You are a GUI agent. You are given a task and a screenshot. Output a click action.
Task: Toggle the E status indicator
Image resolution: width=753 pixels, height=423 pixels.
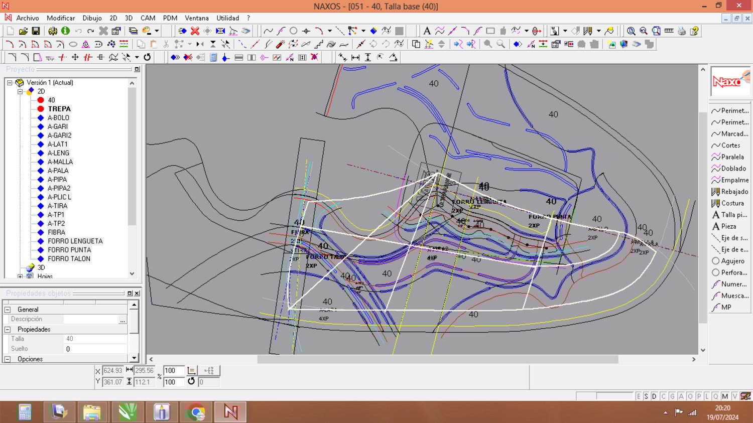click(639, 396)
